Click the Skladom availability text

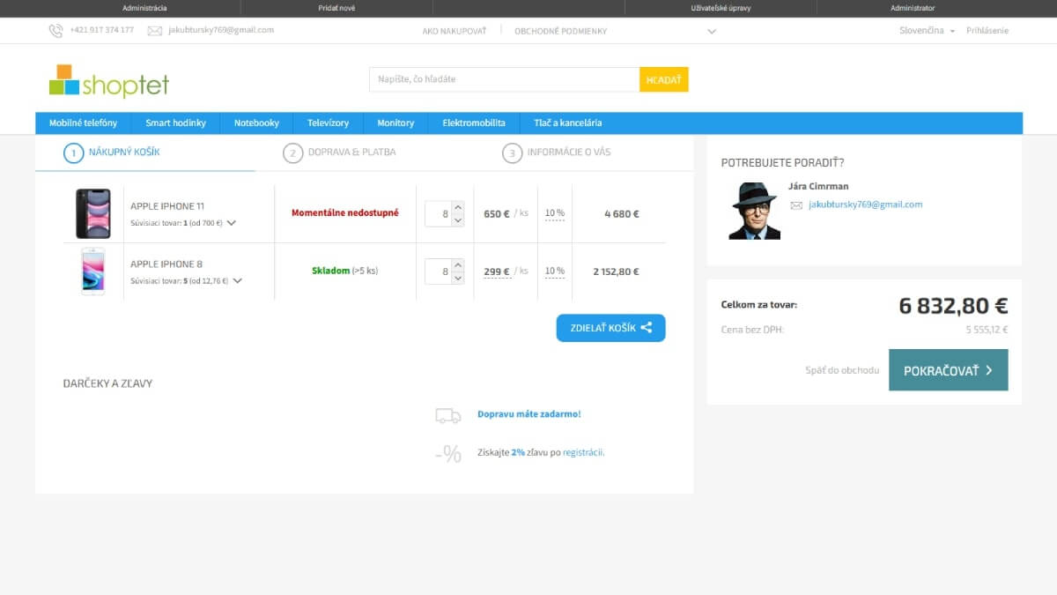pos(330,271)
